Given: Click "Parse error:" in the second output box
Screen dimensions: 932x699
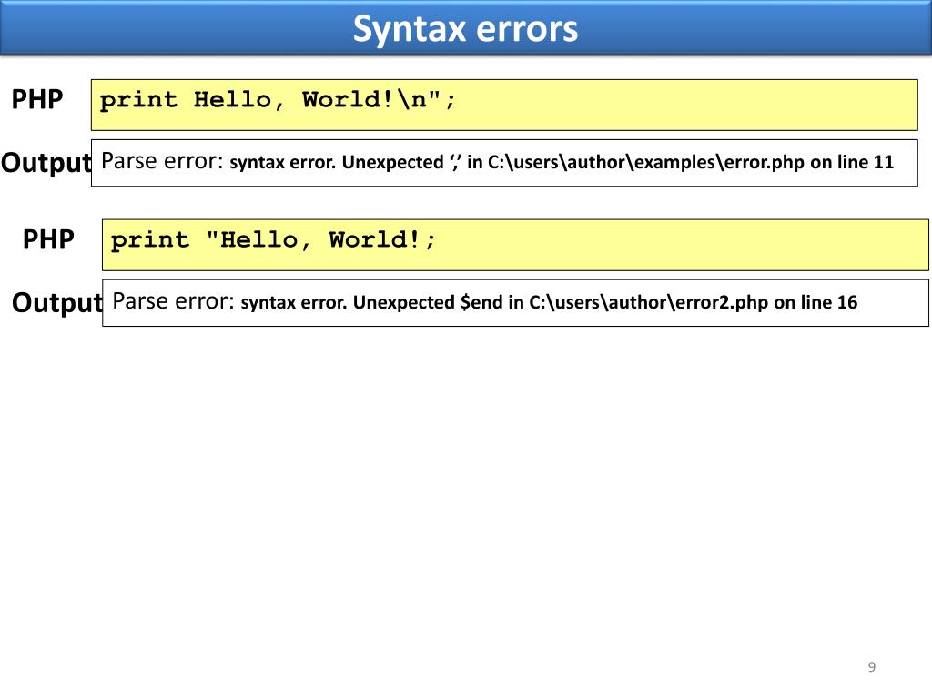Looking at the screenshot, I should (174, 301).
